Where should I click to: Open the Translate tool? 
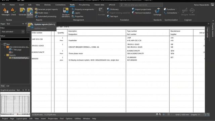pyautogui.click(x=101, y=12)
